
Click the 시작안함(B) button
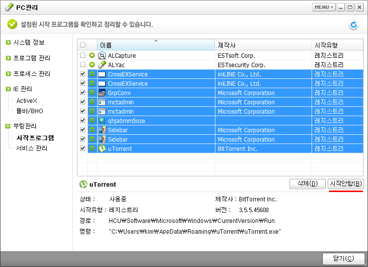(346, 184)
